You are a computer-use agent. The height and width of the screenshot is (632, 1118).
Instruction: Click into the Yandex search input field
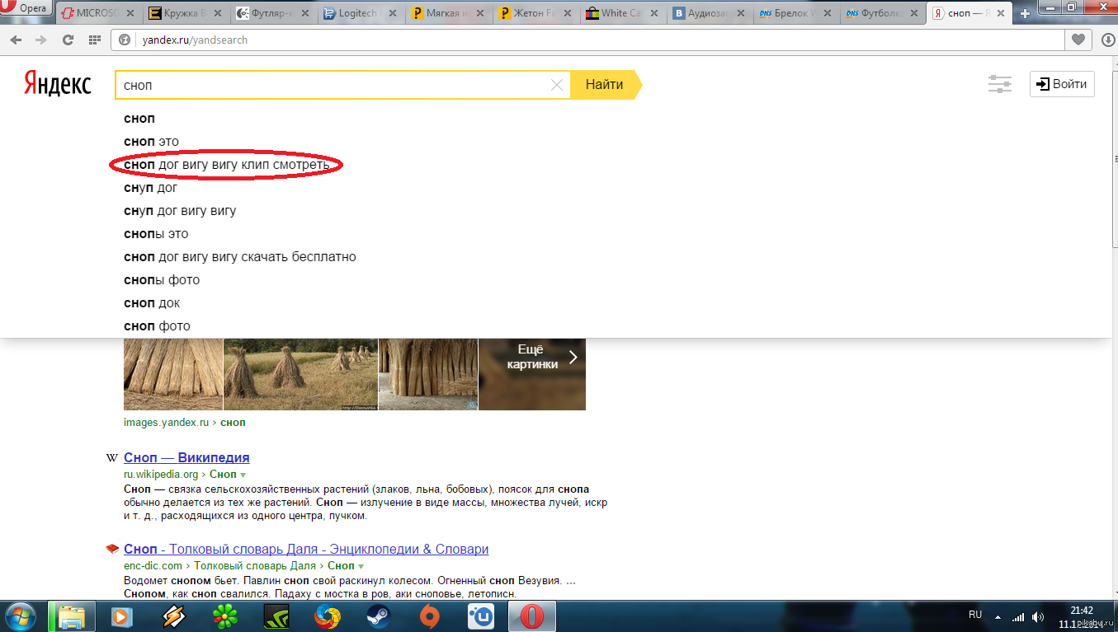point(330,85)
